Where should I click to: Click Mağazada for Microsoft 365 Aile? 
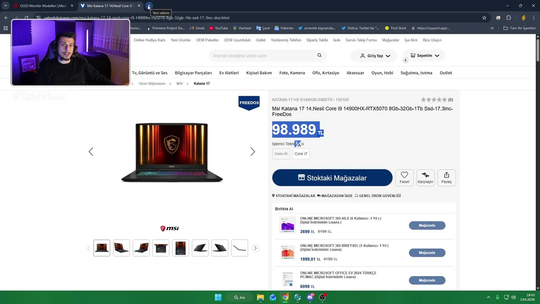coord(427,225)
